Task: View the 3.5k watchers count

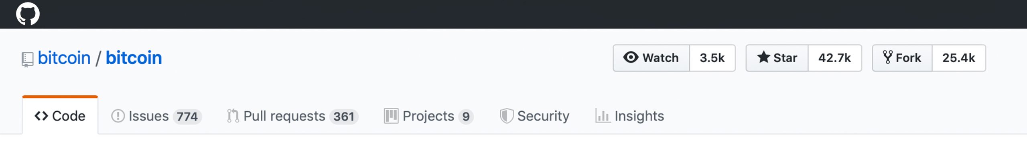Action: tap(712, 58)
